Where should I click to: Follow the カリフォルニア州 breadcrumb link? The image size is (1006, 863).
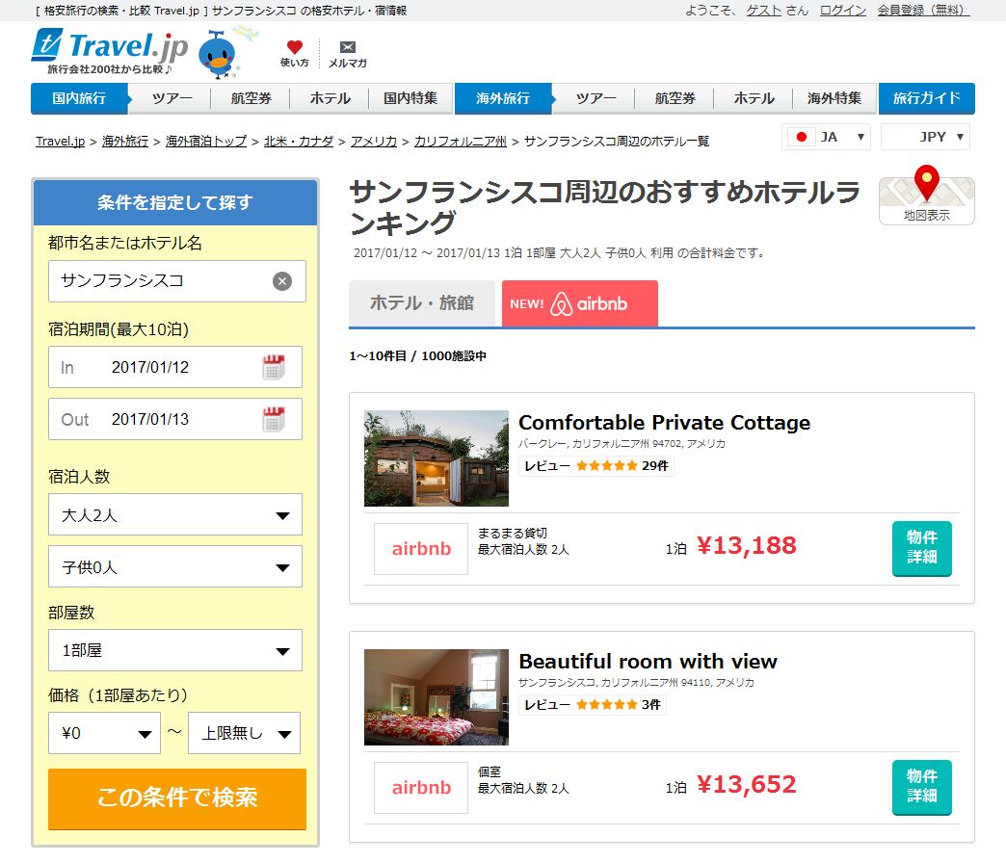click(x=460, y=141)
